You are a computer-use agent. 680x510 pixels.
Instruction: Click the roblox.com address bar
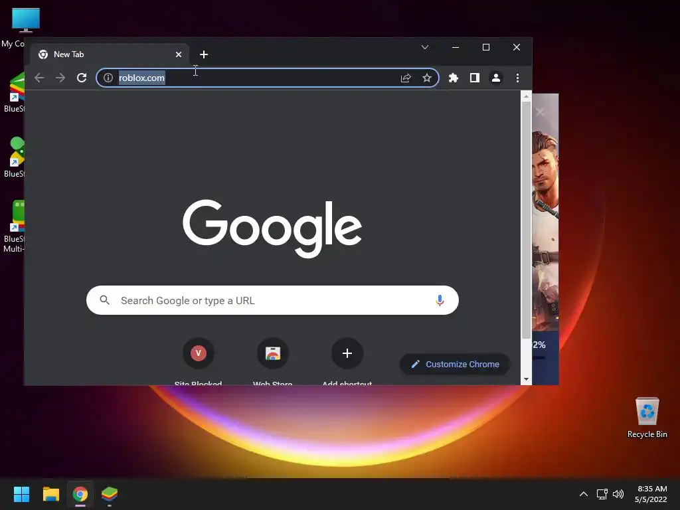click(x=268, y=78)
